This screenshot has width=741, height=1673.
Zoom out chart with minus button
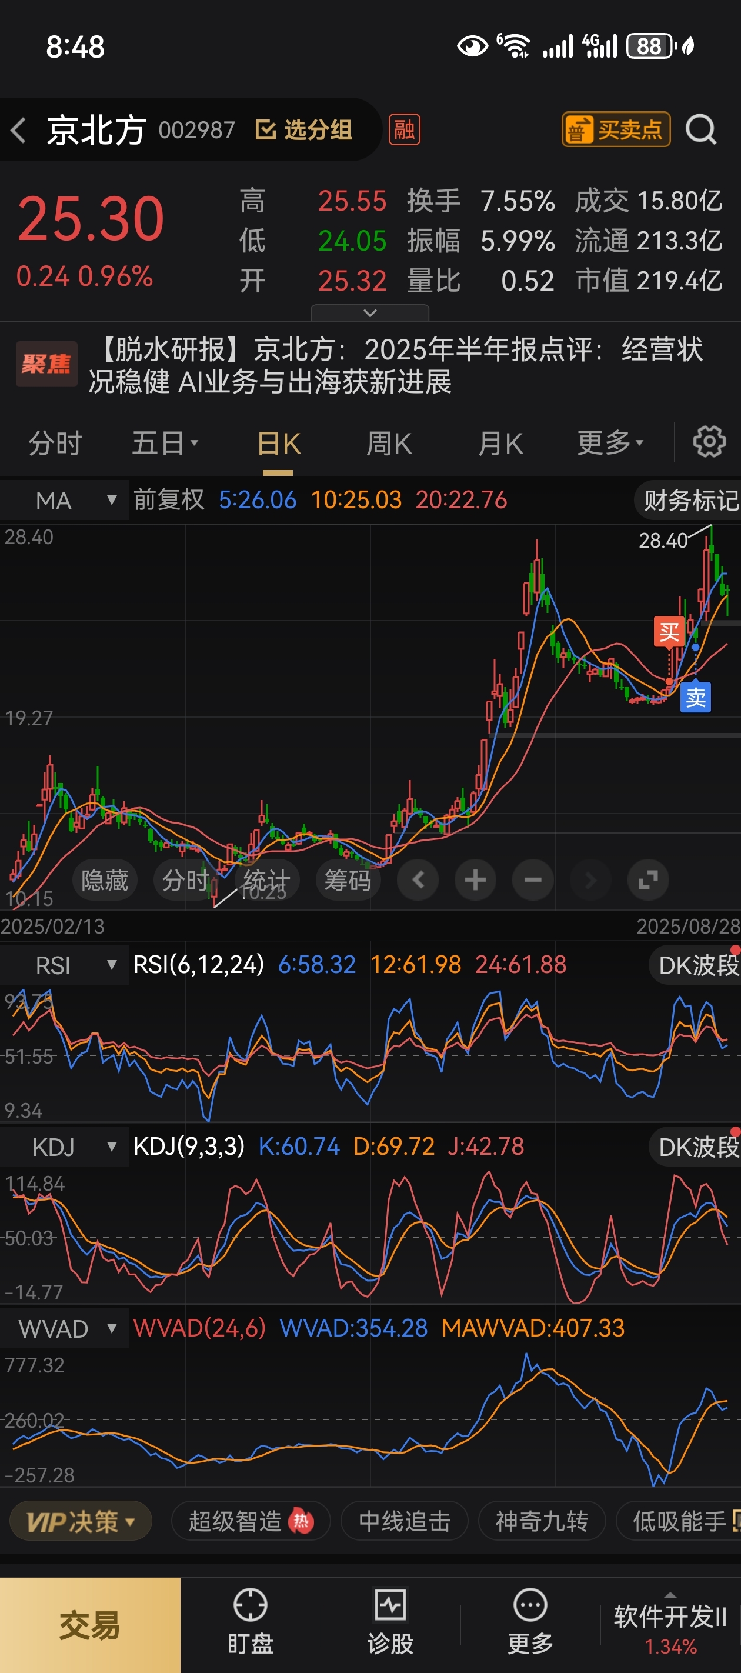pyautogui.click(x=533, y=881)
